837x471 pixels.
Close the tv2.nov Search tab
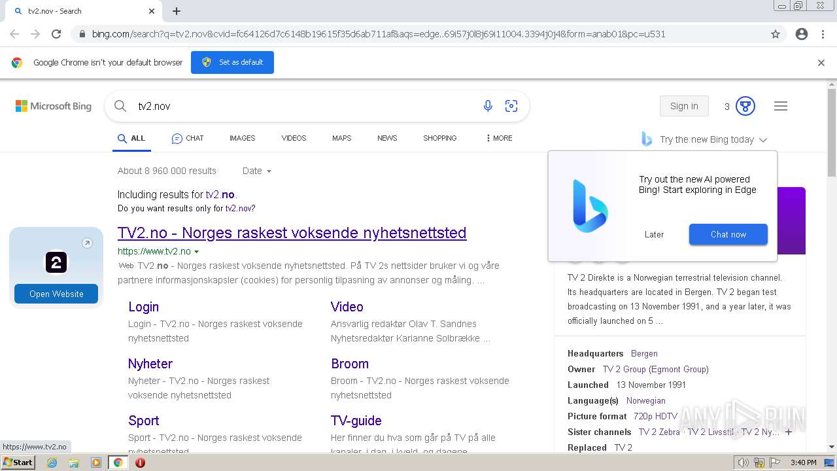(x=152, y=11)
